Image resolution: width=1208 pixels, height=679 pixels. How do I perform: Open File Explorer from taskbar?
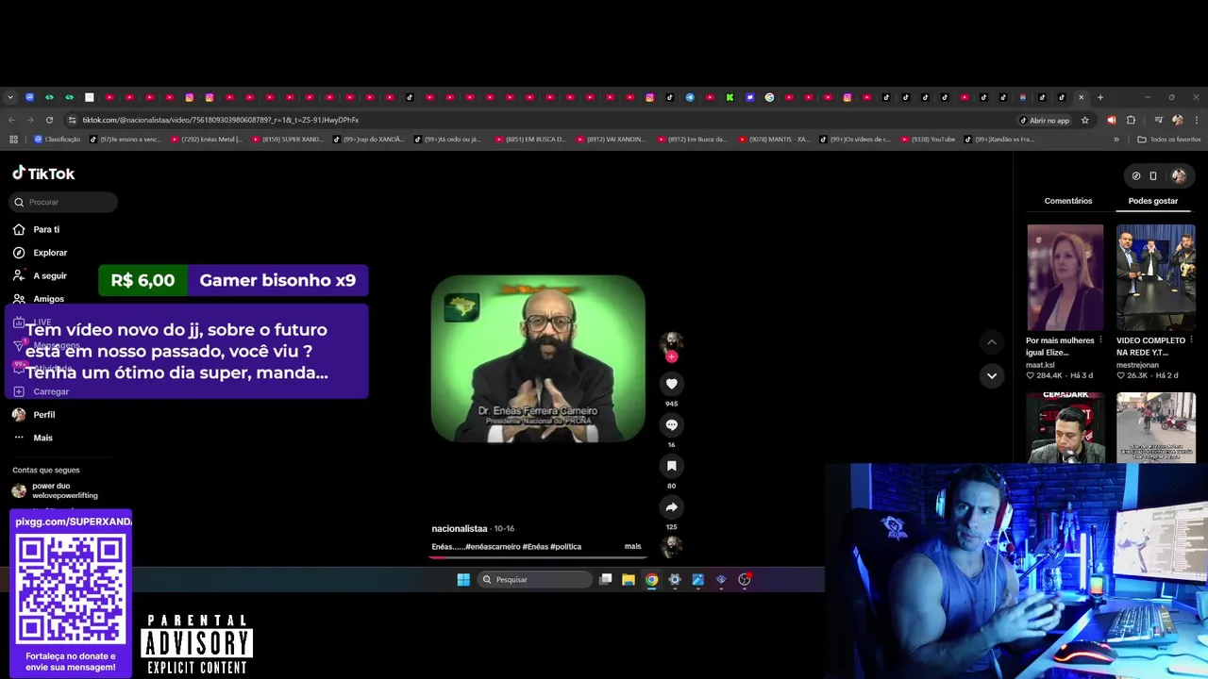click(x=629, y=579)
